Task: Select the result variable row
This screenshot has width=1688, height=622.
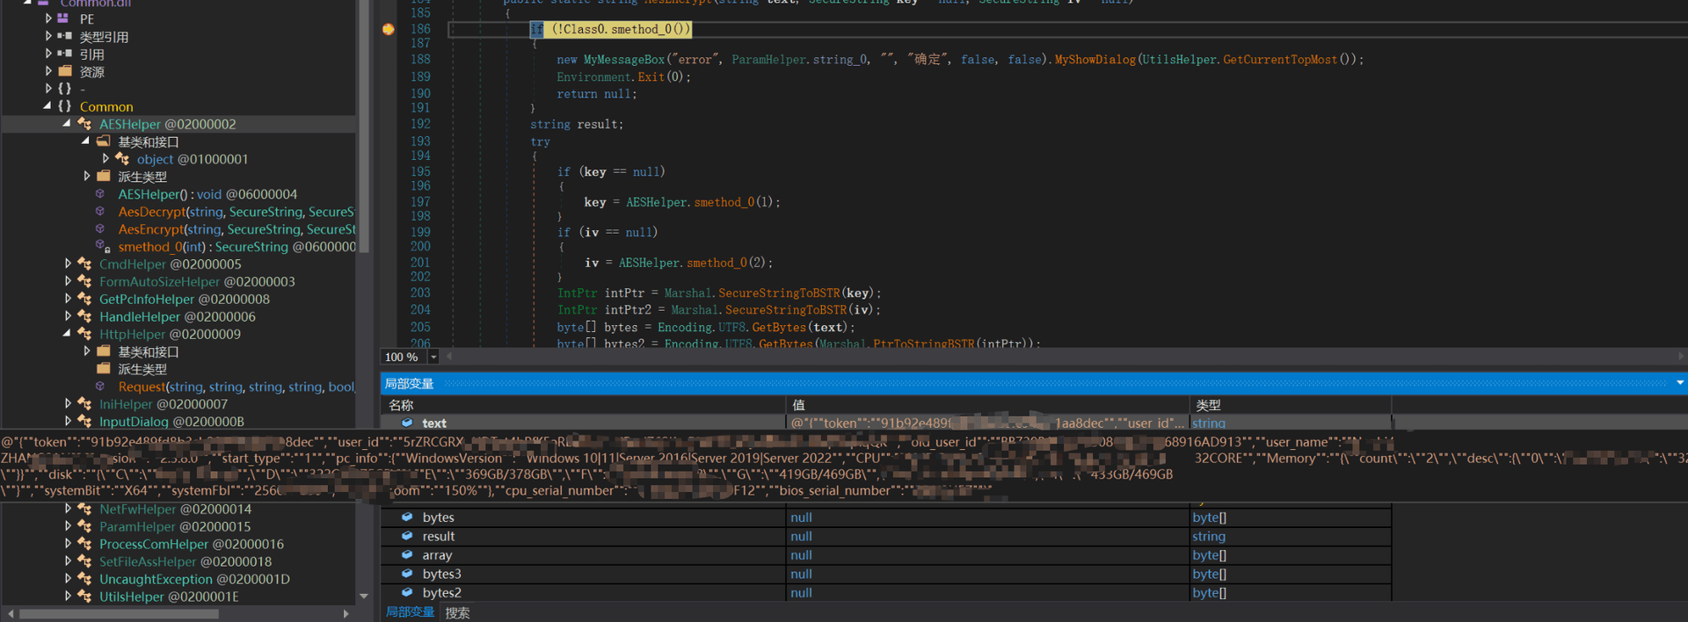Action: pos(438,536)
